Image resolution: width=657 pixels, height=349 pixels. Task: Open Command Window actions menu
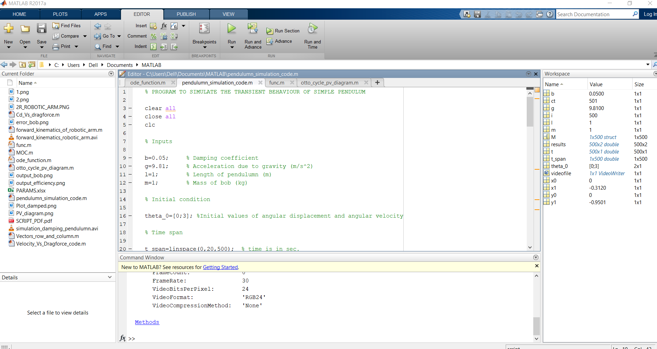(x=536, y=257)
